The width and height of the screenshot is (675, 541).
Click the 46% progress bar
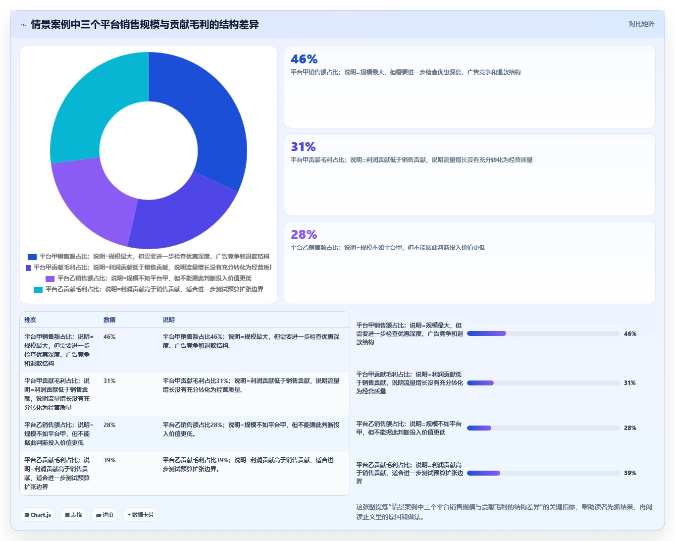click(x=543, y=333)
